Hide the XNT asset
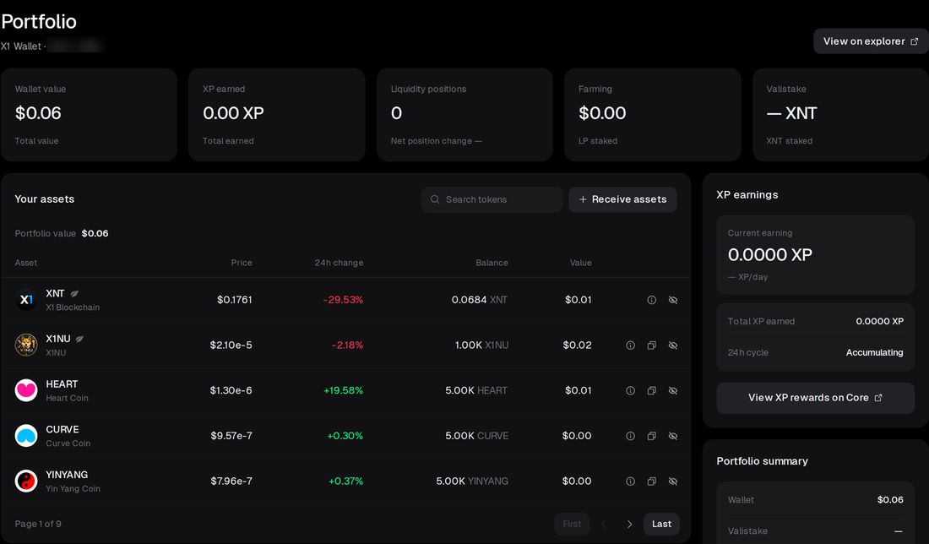Screen dimensions: 929x544 coord(673,300)
